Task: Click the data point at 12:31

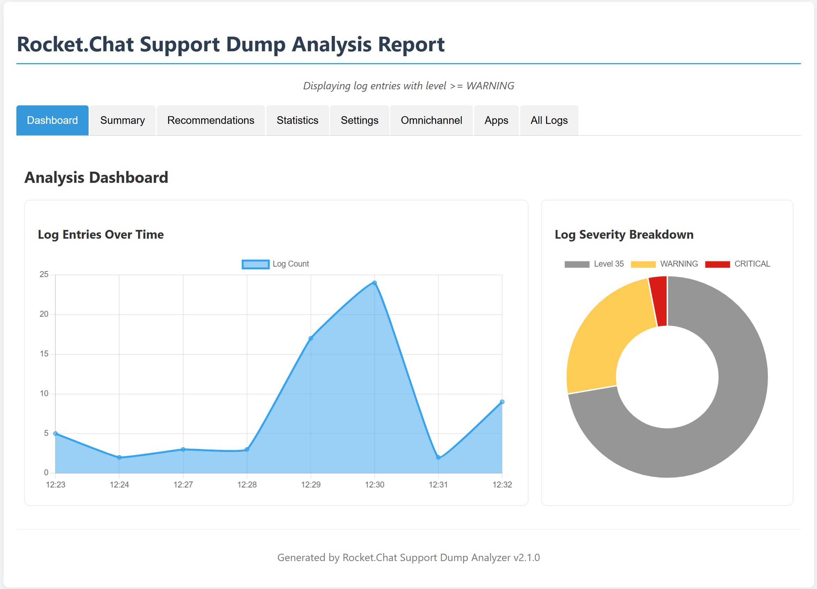Action: pos(438,457)
